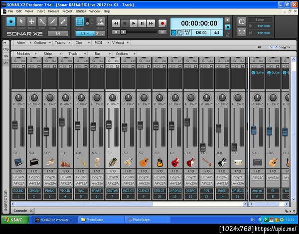Pause the transport
This screenshot has height=234, width=299.
[142, 23]
